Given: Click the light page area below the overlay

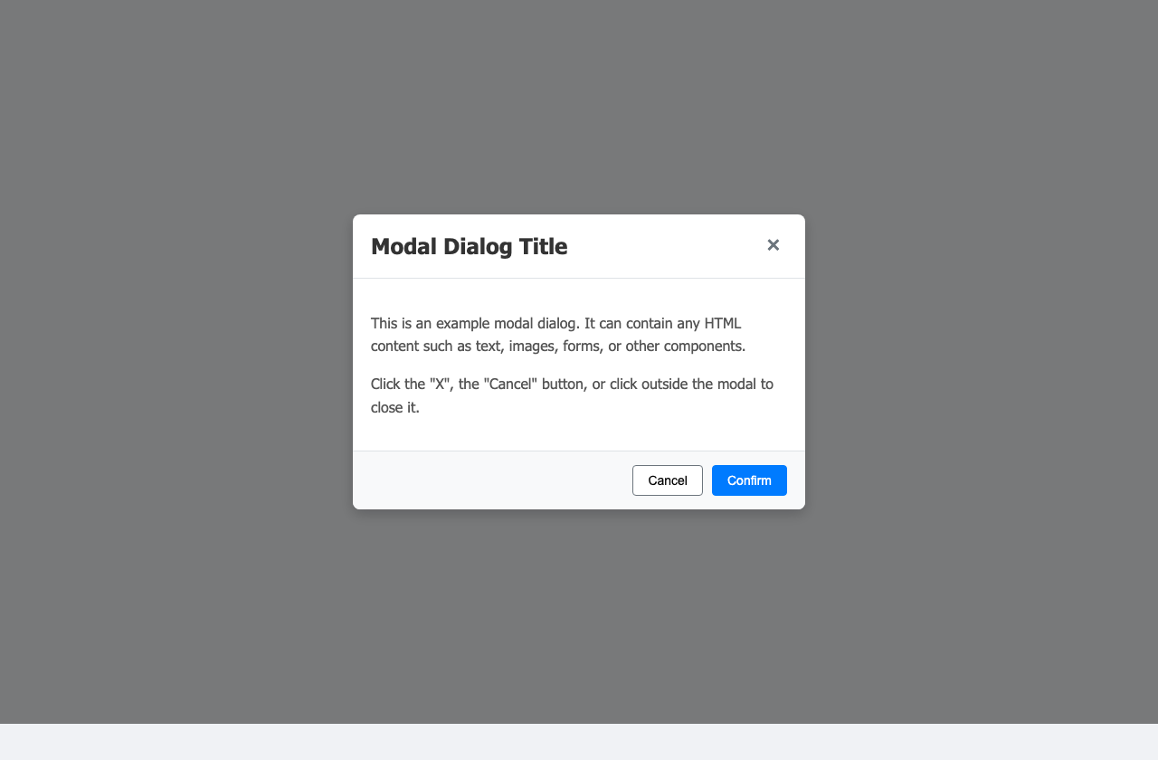Looking at the screenshot, I should tap(579, 740).
